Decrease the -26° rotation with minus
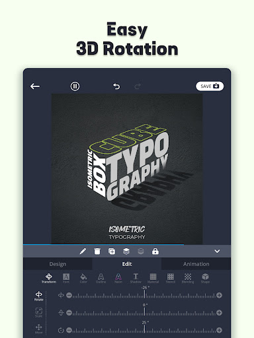 69,295
